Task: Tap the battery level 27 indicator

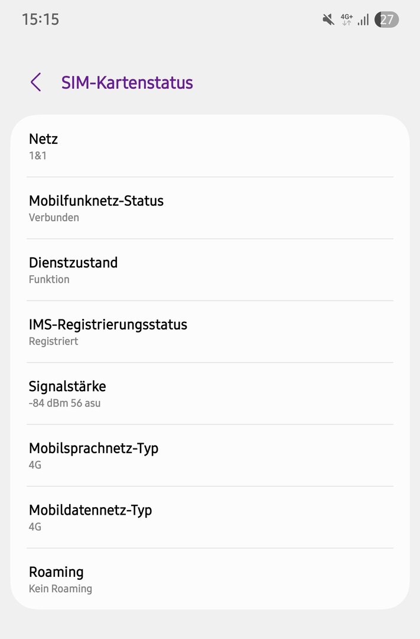Action: (387, 20)
